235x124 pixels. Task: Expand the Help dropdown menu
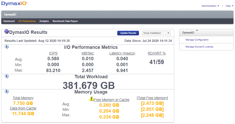click(x=229, y=6)
